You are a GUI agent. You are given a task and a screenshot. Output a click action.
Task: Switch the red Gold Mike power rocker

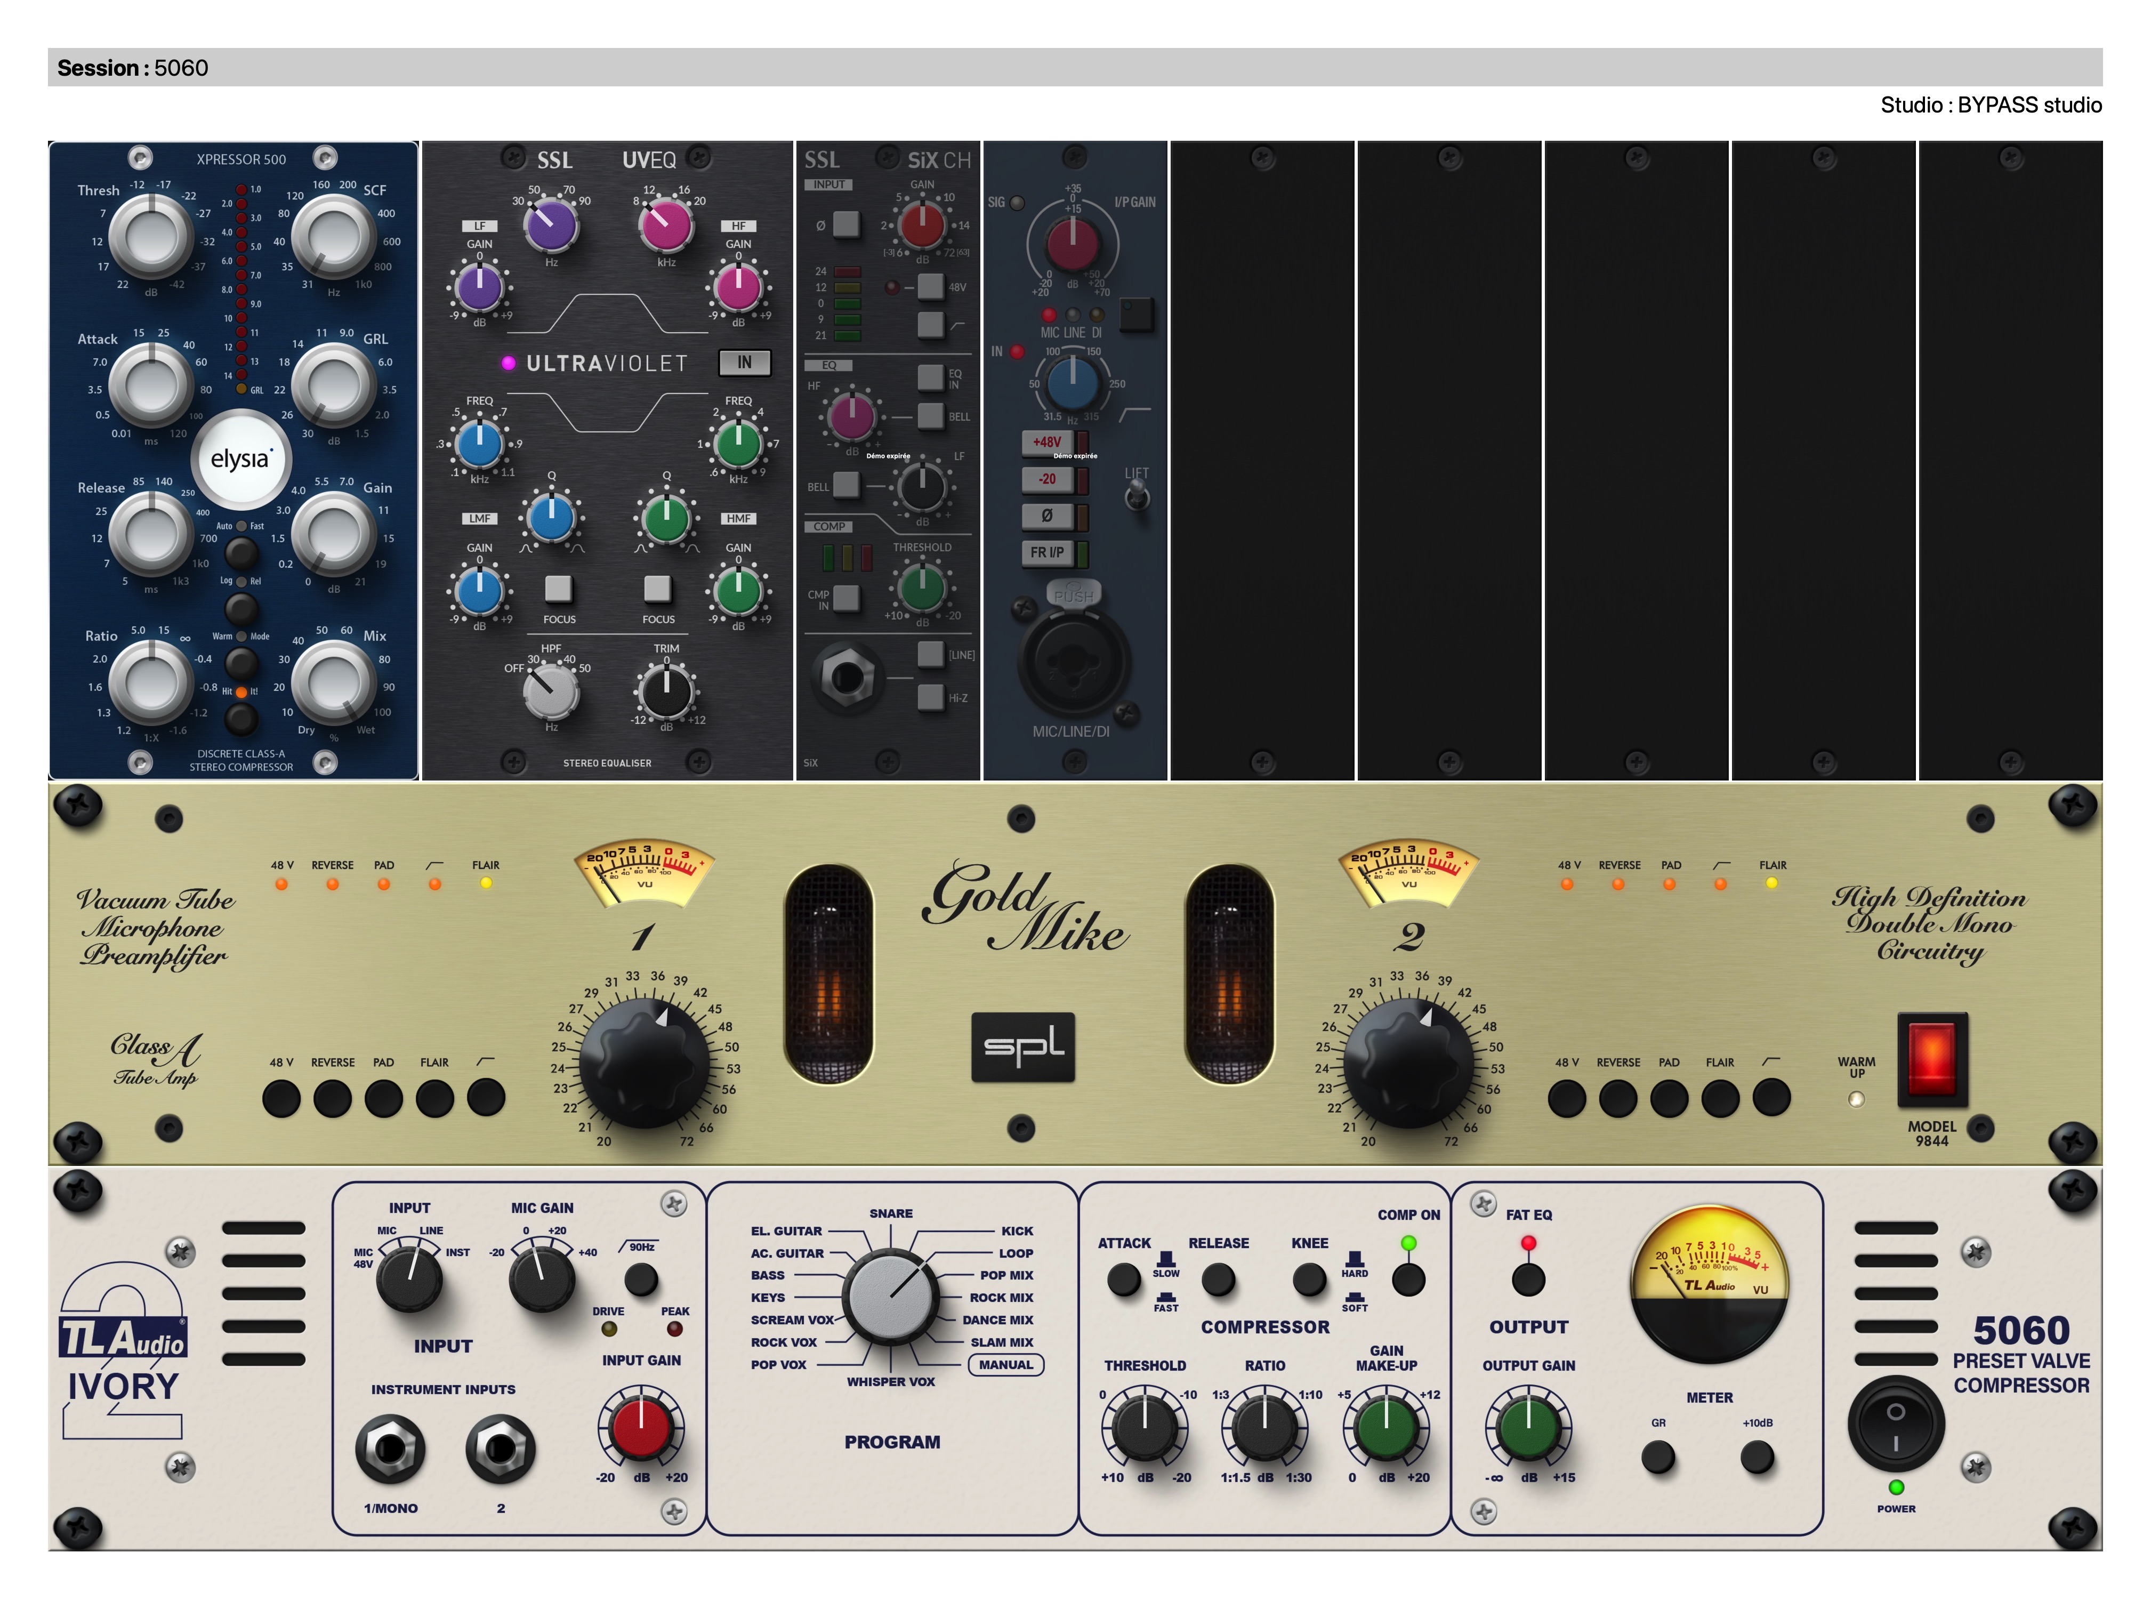pyautogui.click(x=1931, y=1059)
